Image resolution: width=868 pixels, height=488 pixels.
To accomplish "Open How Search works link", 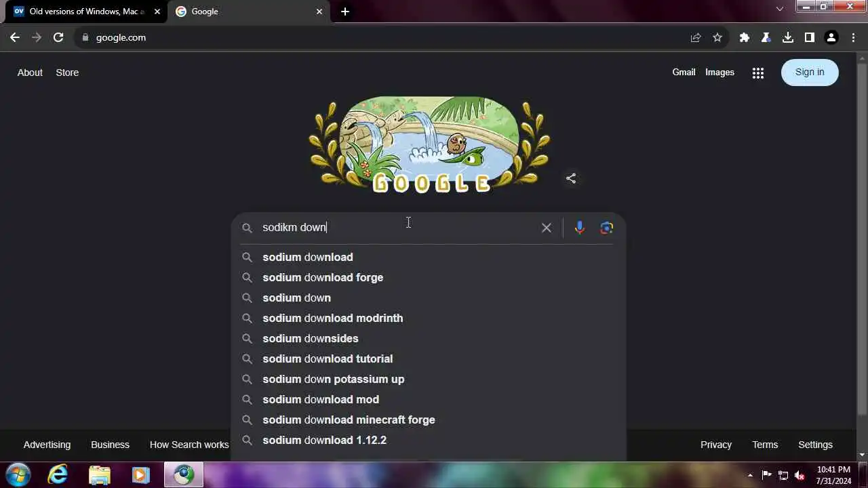I will [x=189, y=445].
